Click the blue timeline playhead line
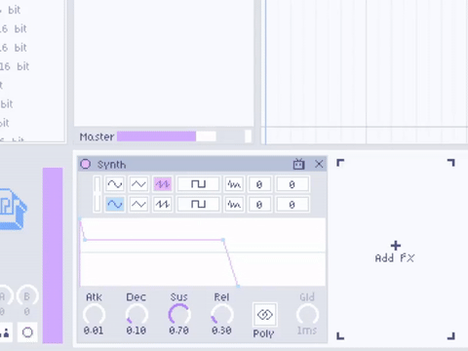 (x=265, y=71)
